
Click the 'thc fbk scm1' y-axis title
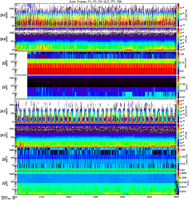pyautogui.click(x=5, y=183)
